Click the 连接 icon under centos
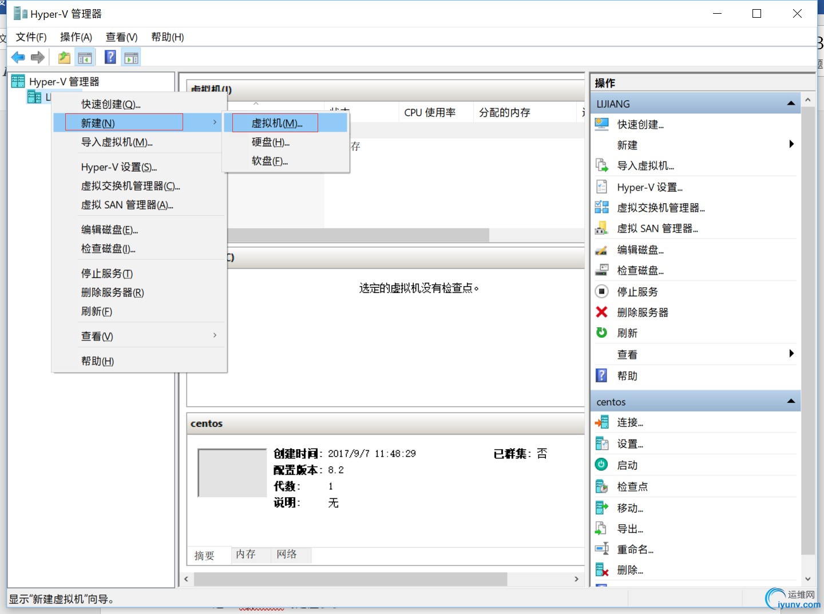 (602, 422)
